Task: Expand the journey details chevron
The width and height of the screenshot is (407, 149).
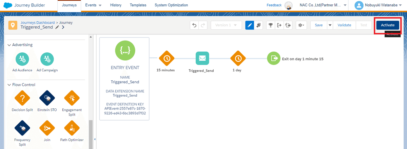Action: 63,27
